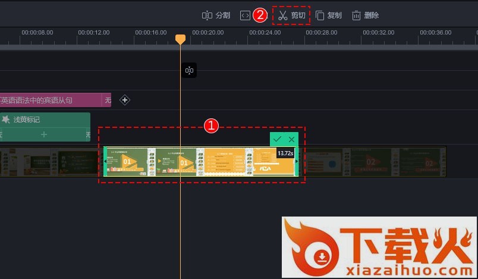Screen dimensions: 478x279
Task: Click the right edge handle of selected clip
Action: coord(296,162)
